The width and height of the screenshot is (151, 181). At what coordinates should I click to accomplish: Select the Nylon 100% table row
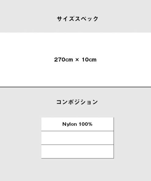[x=77, y=124]
